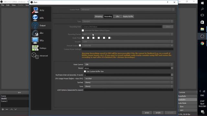Image resolution: width=207 pixels, height=116 pixels.
Task: Click the ENG language indicator
Action: coord(202,95)
